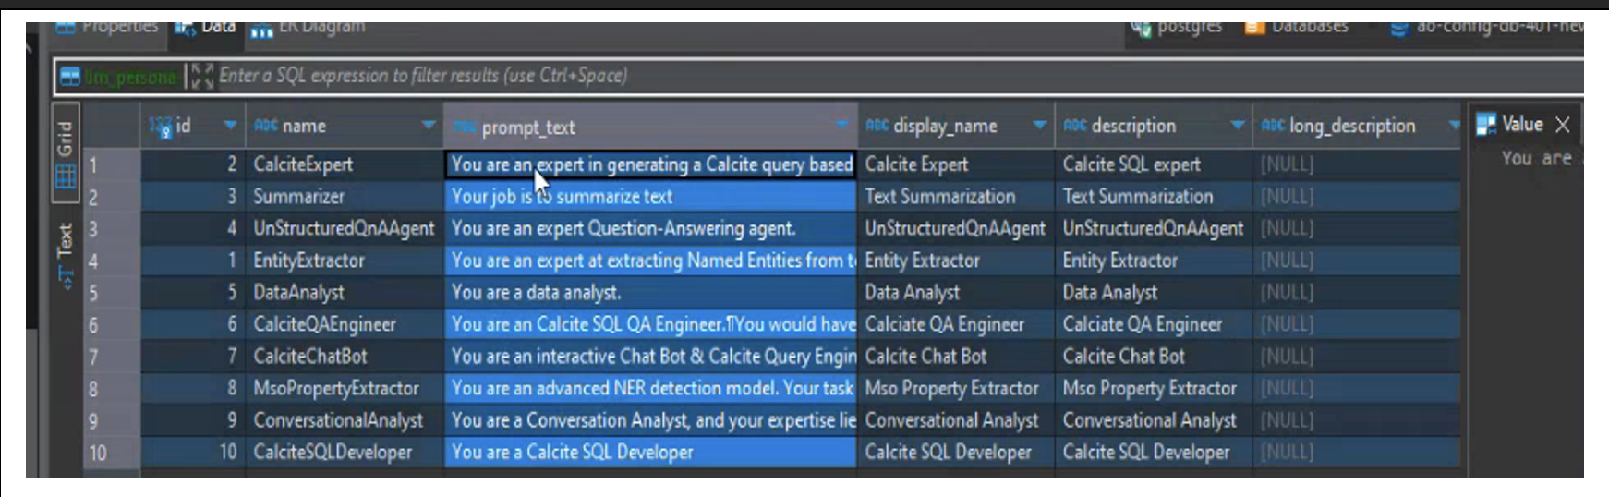Switch to Text view mode
The image size is (1609, 497).
(66, 255)
